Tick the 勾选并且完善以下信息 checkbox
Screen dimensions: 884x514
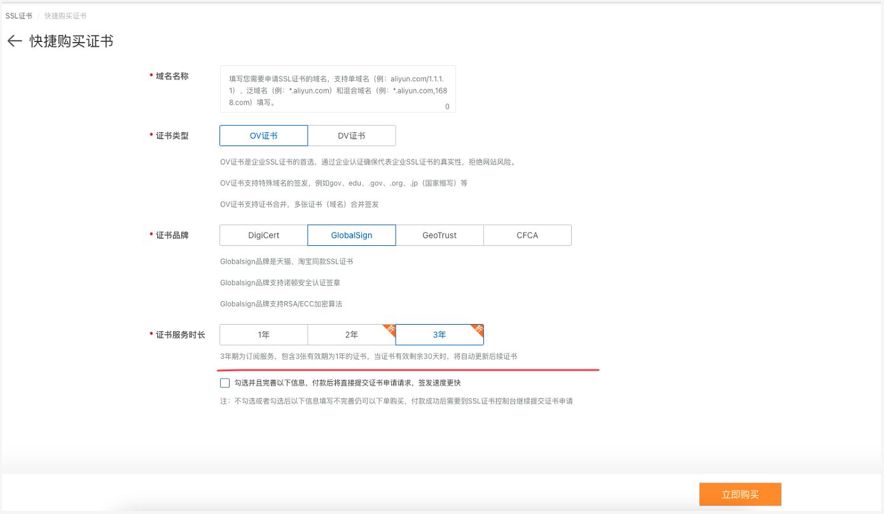coord(224,382)
